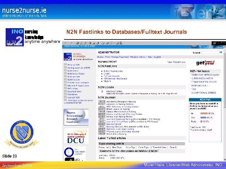Click Threaded View in discussion bar
226x169 pixels.
[159, 147]
